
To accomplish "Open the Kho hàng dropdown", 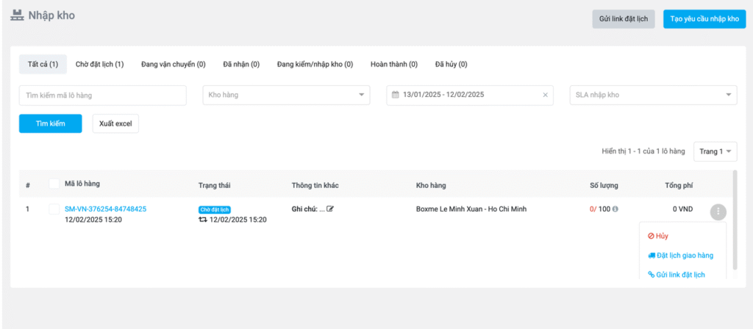I will click(286, 95).
